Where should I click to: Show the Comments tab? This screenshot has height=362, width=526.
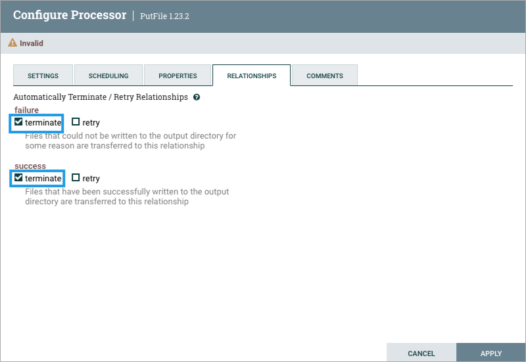(324, 76)
